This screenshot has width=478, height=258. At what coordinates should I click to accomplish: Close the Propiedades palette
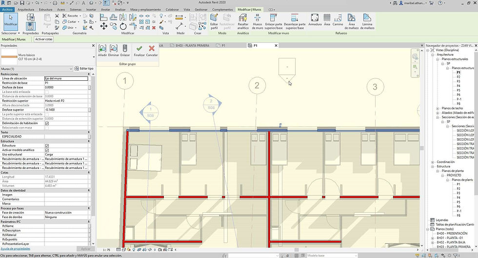pos(93,46)
